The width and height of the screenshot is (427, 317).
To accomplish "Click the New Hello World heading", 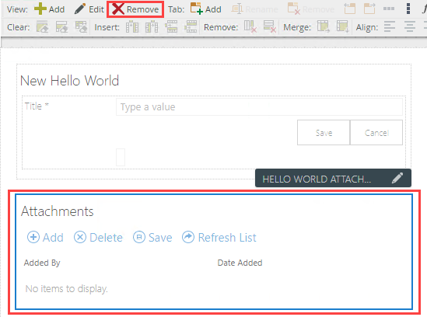I will [x=70, y=81].
